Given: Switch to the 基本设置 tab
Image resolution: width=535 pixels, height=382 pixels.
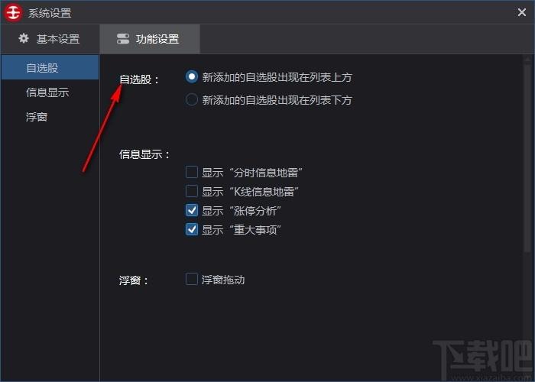Looking at the screenshot, I should click(x=50, y=39).
